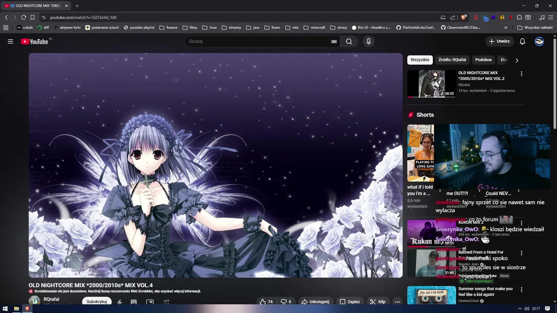Screen dimensions: 557x313
Task: Open options for Summer songs video
Action: click(x=521, y=289)
